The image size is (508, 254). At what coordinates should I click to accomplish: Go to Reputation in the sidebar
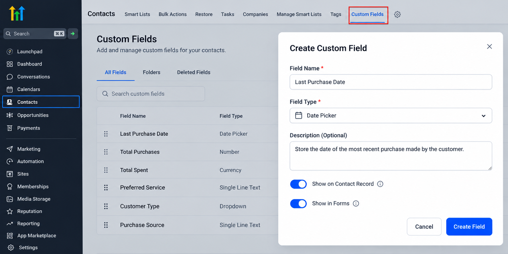coord(29,211)
